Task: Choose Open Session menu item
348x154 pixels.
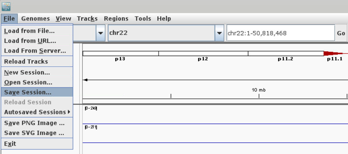Action: (x=28, y=83)
